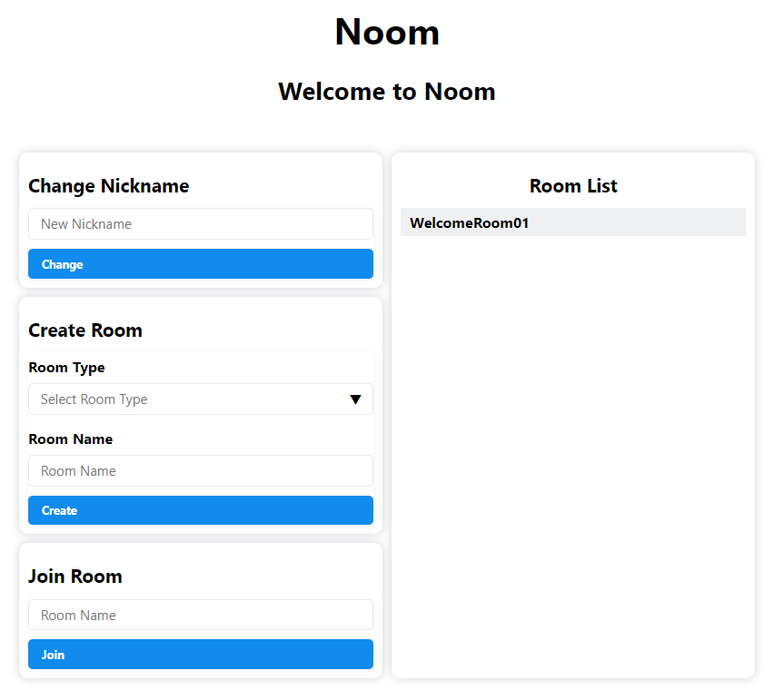
Task: Click the Select Room Type placeholder text
Action: pyautogui.click(x=94, y=399)
